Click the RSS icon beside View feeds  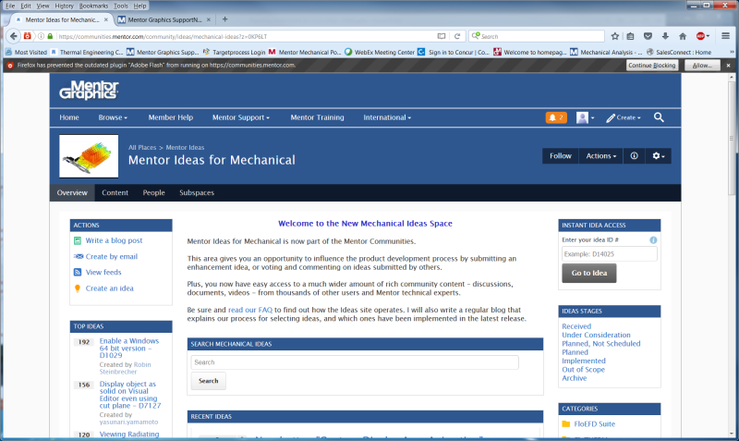[x=78, y=272]
